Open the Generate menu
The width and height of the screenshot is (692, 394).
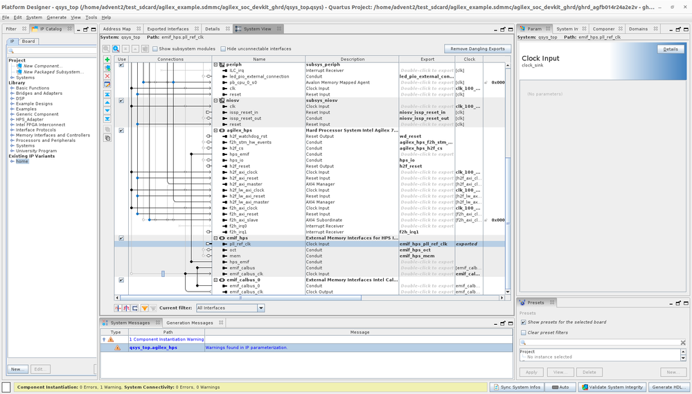coord(56,17)
